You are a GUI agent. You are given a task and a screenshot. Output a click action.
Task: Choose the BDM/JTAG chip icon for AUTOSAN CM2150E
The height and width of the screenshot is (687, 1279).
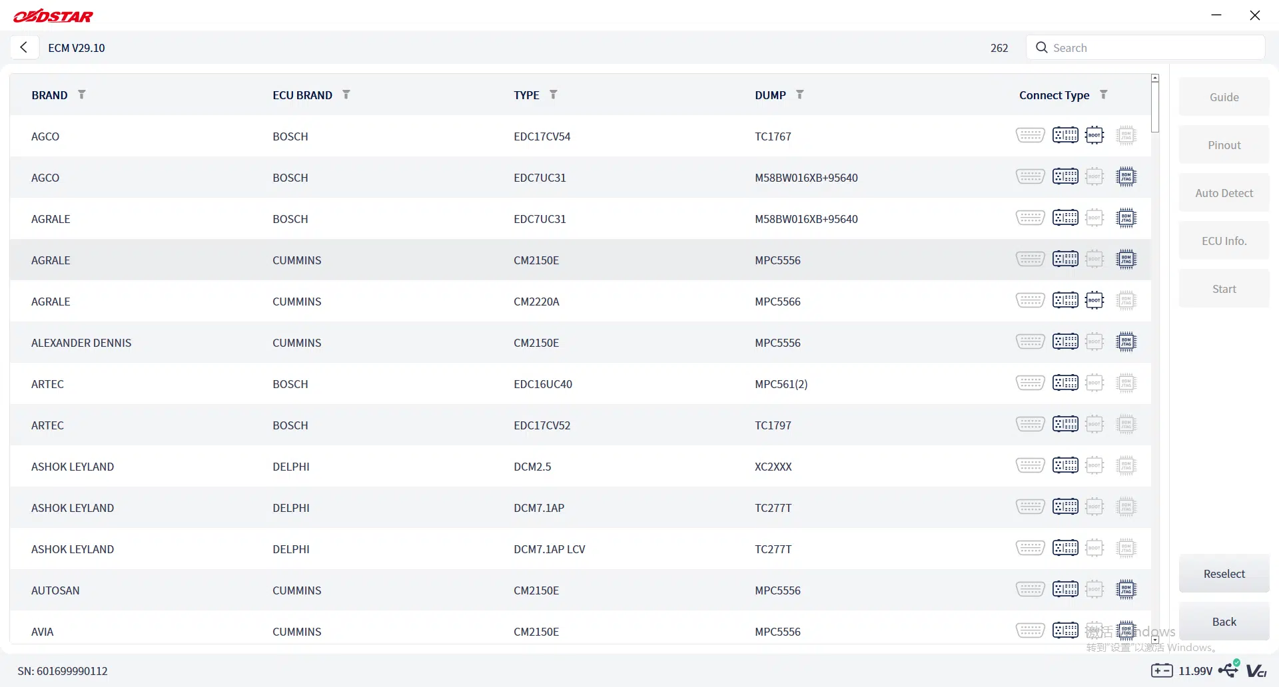tap(1126, 590)
